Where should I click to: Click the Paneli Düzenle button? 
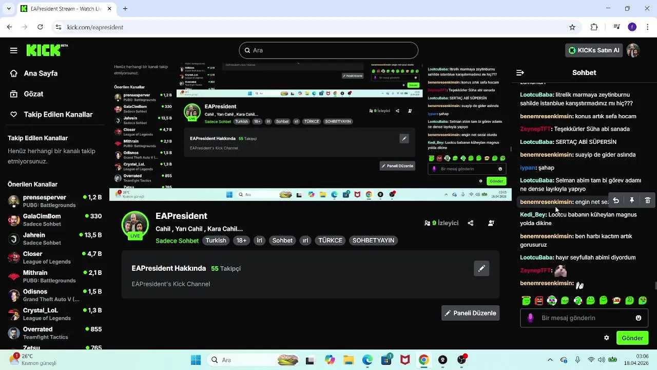[x=470, y=313]
